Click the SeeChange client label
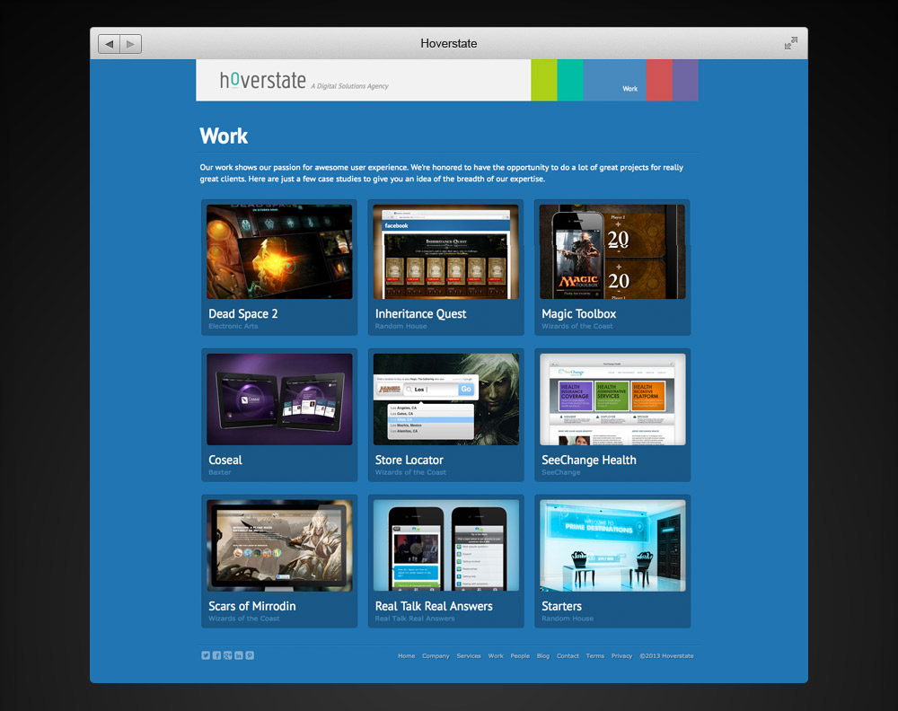 point(561,472)
